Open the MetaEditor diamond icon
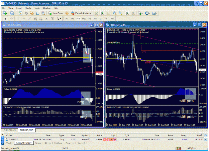 67,13
